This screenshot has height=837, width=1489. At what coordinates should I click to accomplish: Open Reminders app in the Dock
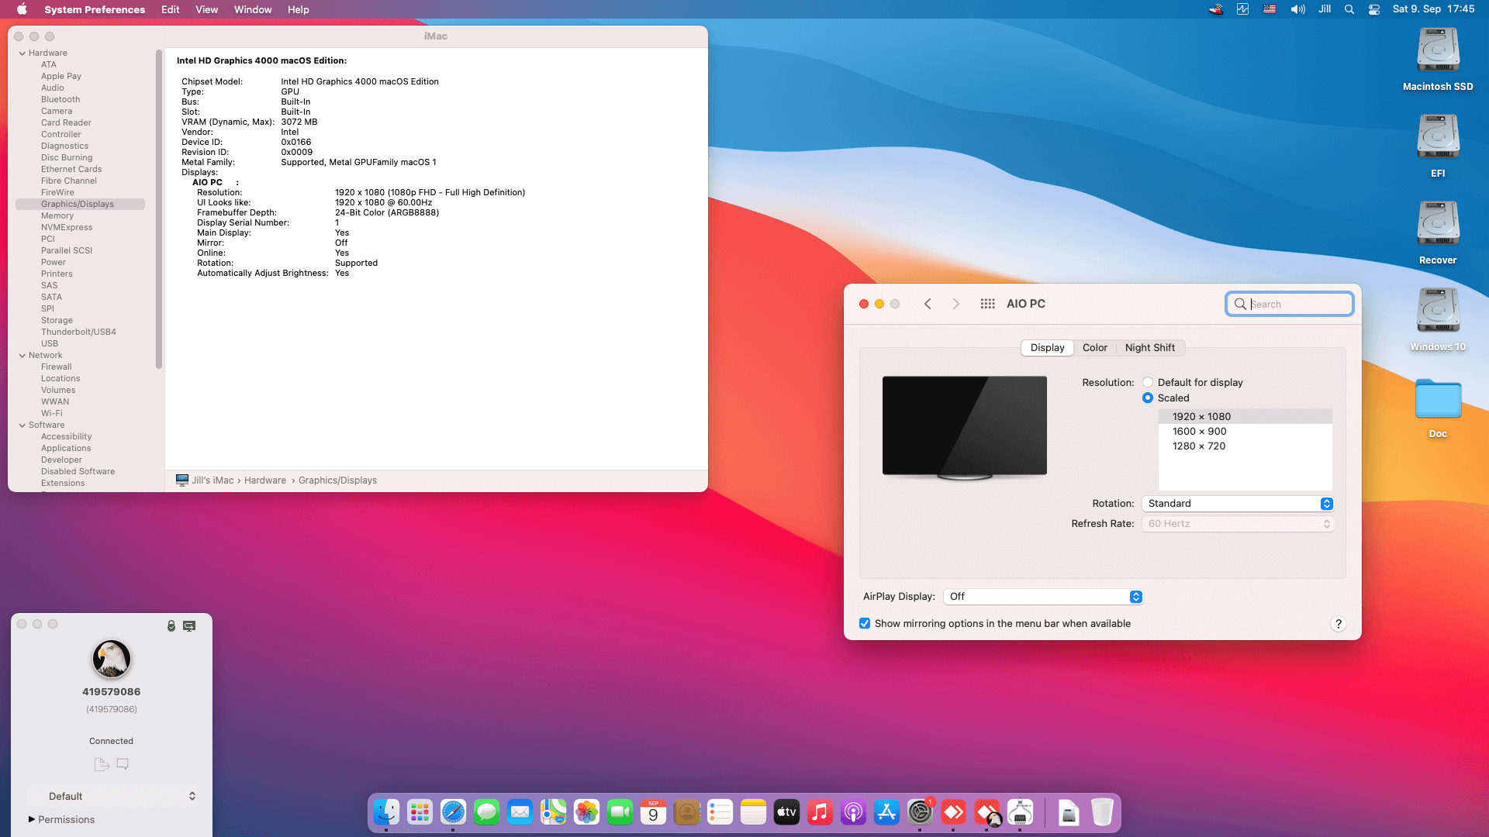(x=720, y=812)
